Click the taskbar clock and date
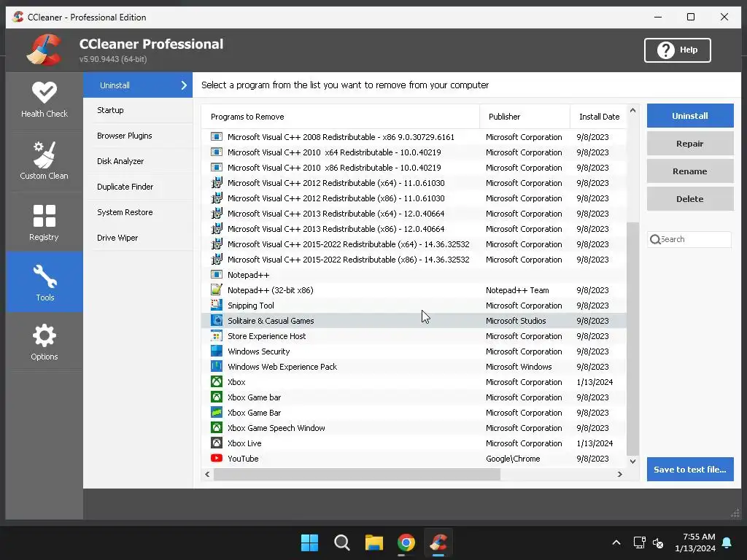 [695, 542]
